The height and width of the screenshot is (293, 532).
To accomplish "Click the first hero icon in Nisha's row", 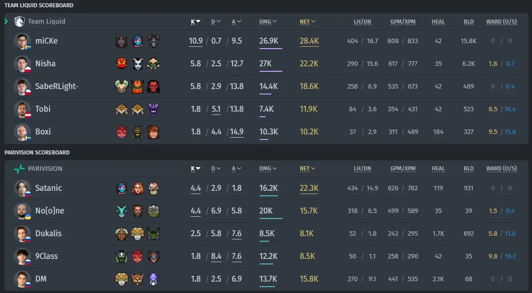I will click(x=122, y=64).
